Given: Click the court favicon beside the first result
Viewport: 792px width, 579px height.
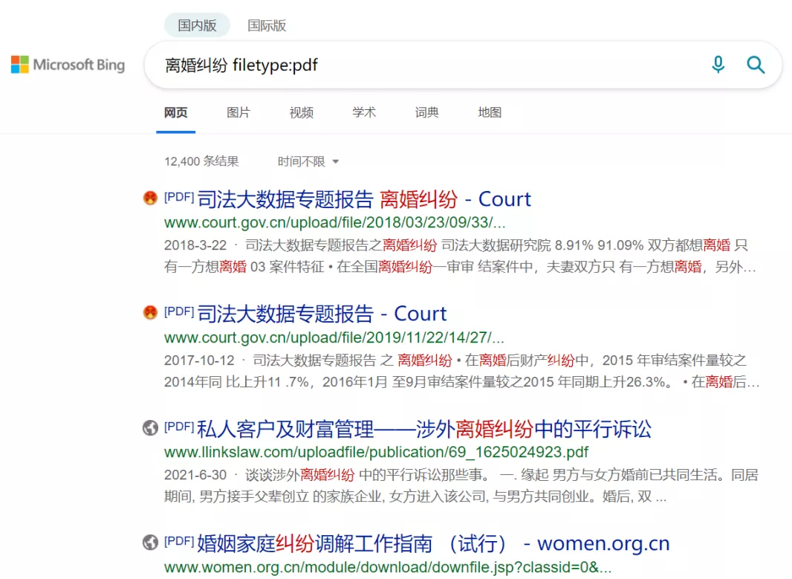Looking at the screenshot, I should [x=151, y=198].
